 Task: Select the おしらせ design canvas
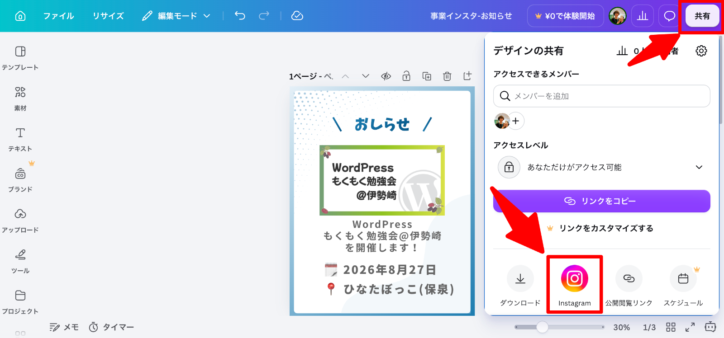click(x=382, y=201)
